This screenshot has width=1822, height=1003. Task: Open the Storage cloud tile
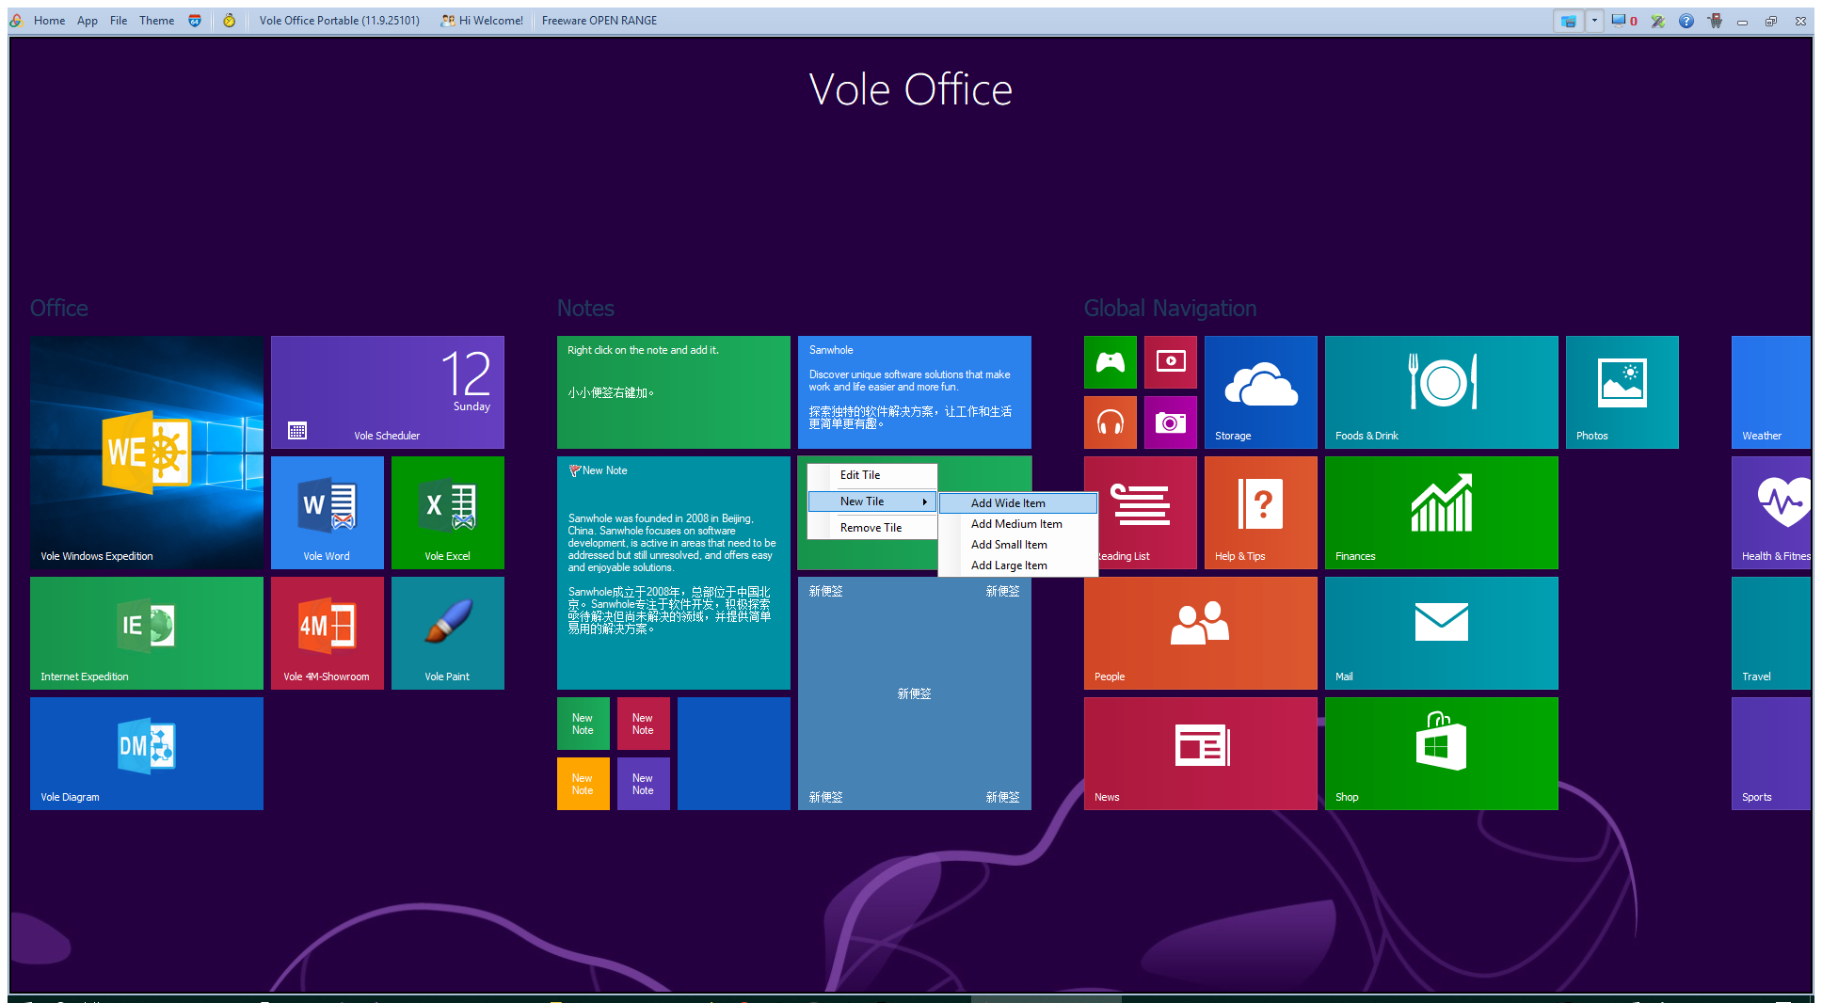pos(1260,391)
